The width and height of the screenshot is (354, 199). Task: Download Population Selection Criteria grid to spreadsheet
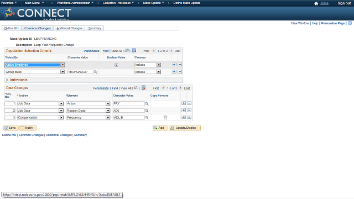134,50
